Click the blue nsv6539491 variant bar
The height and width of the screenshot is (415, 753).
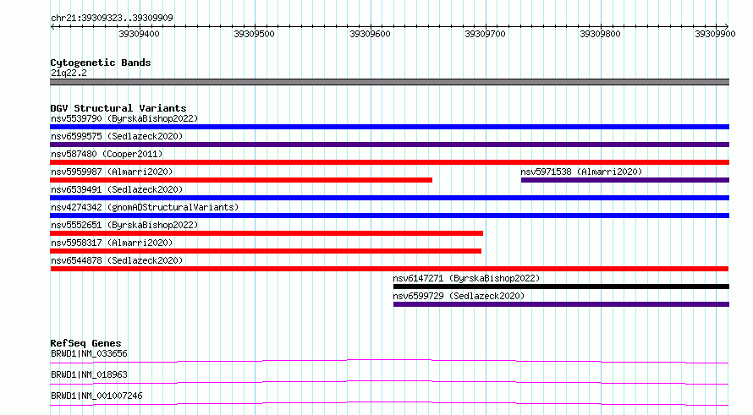[x=389, y=198]
